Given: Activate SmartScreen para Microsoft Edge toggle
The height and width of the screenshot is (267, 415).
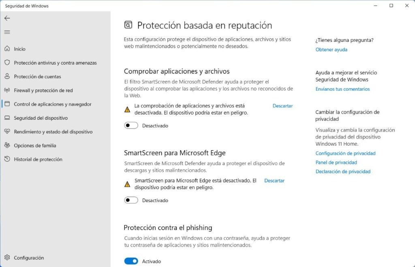Looking at the screenshot, I should [130, 200].
